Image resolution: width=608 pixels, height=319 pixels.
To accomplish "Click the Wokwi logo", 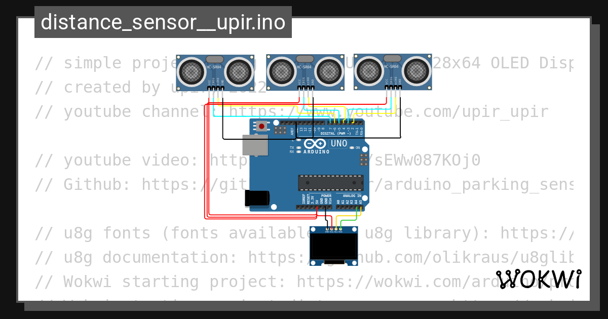I will tap(539, 280).
